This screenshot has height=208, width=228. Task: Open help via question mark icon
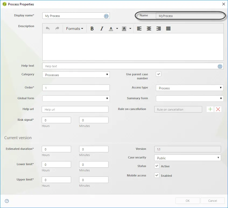tap(7, 201)
